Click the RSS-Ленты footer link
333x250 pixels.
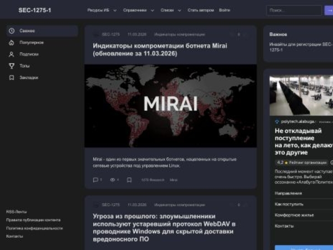[17, 212]
